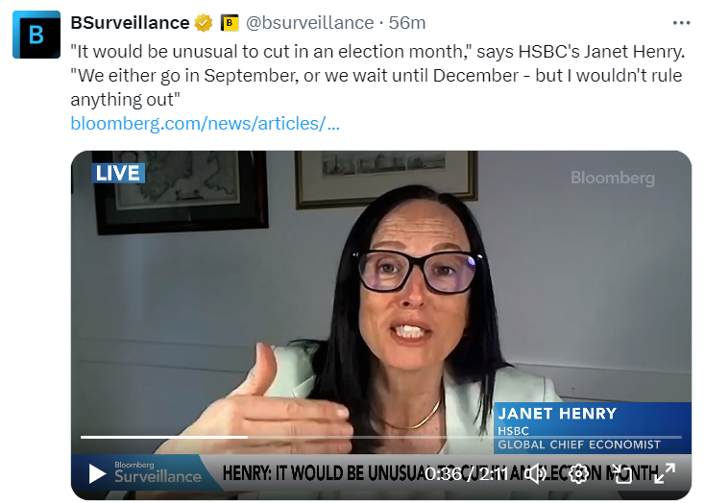Click the Bloomberg affiliate badge next to name
705x503 pixels.
230,22
